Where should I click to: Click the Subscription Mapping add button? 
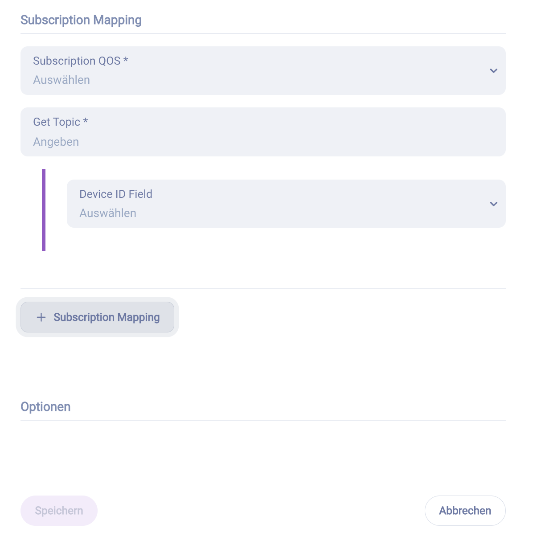coord(97,317)
